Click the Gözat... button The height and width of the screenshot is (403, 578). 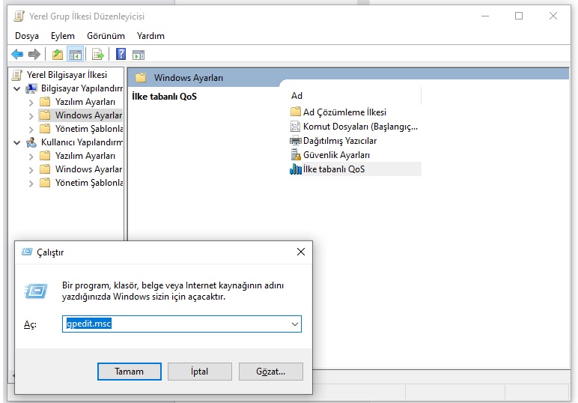[270, 372]
